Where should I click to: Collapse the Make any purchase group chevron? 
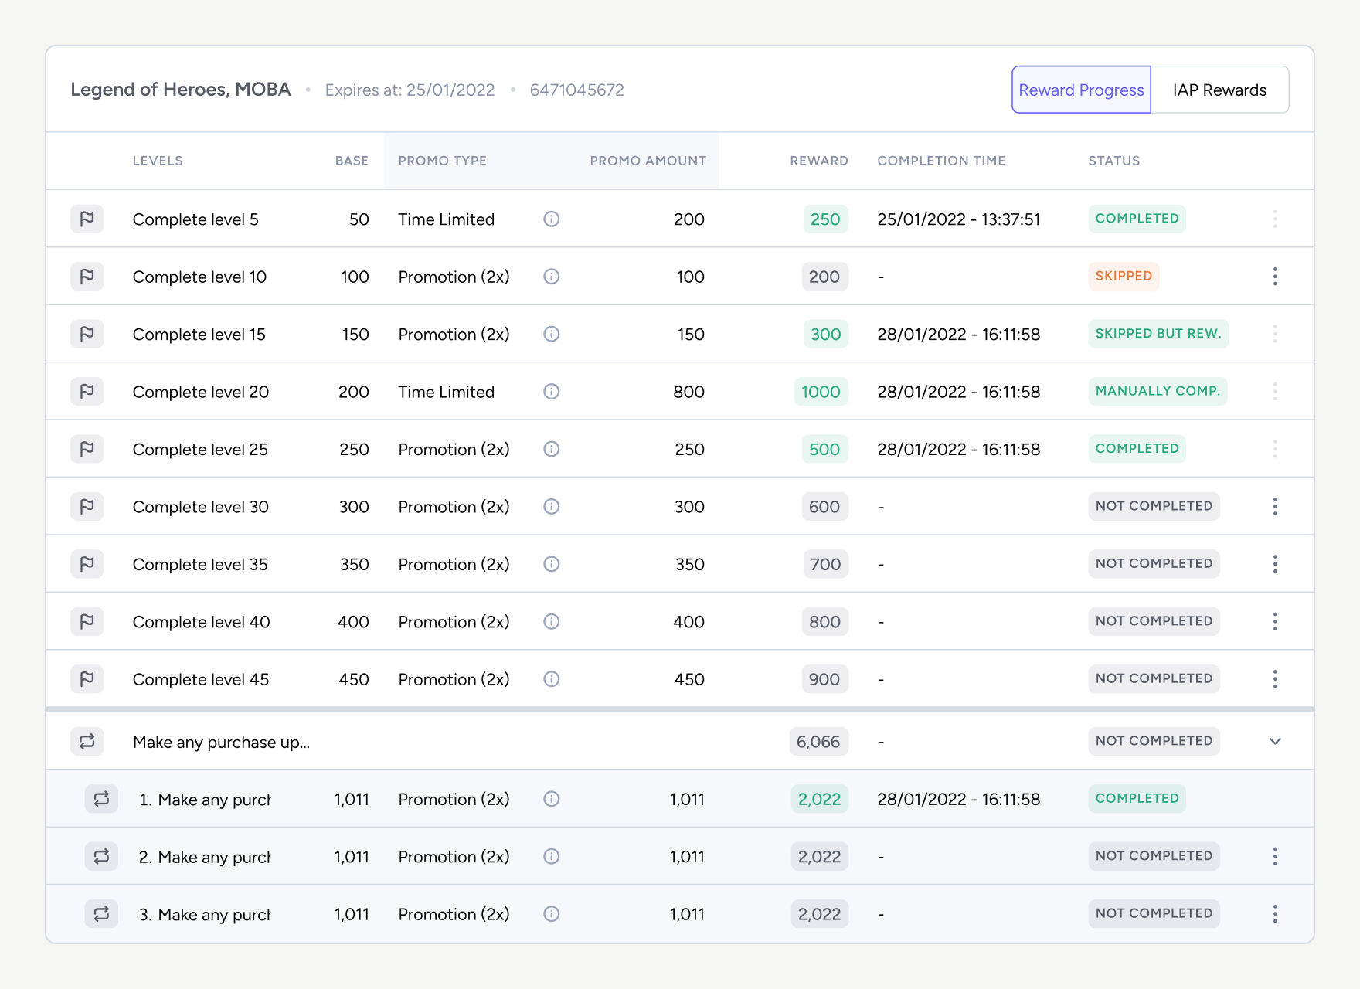coord(1275,741)
